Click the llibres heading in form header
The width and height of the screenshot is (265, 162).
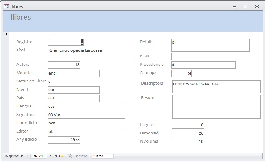[20, 17]
